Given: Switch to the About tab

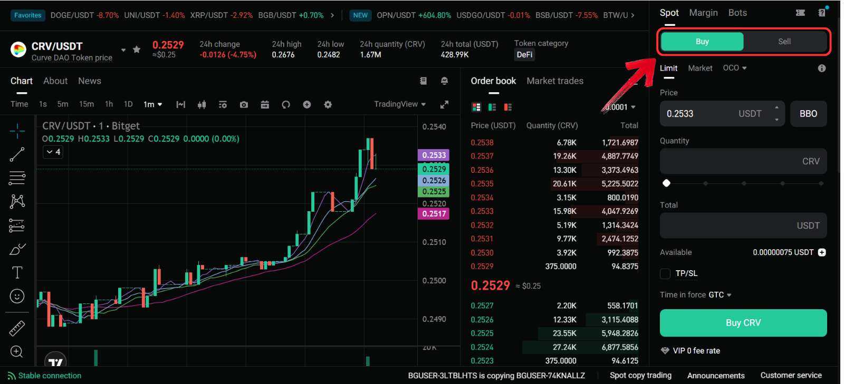Looking at the screenshot, I should click(55, 81).
